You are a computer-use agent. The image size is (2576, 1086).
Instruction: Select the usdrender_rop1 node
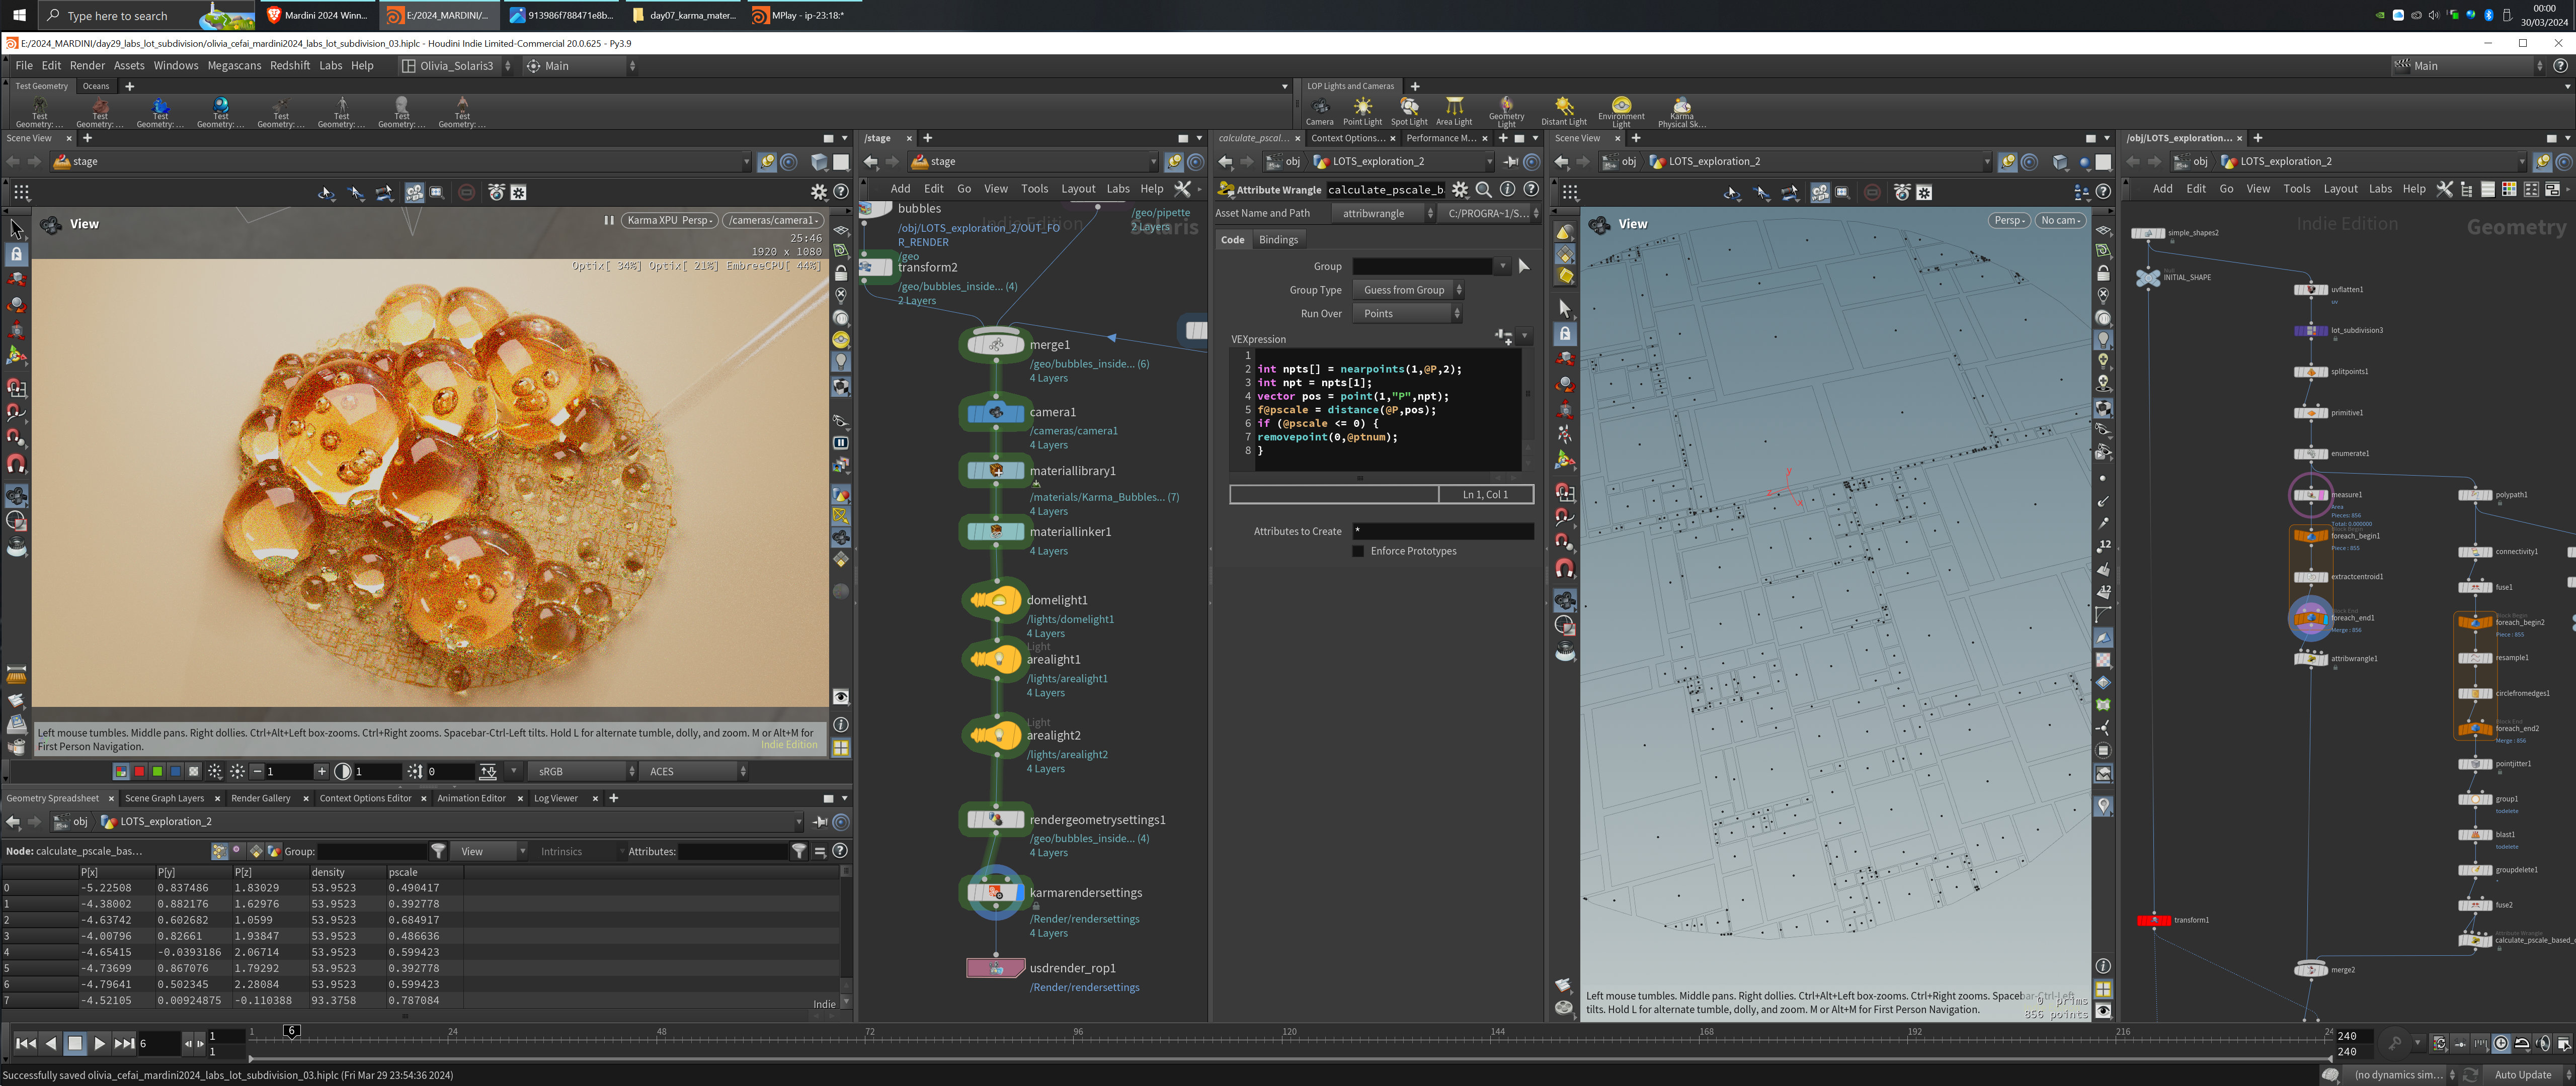[995, 968]
